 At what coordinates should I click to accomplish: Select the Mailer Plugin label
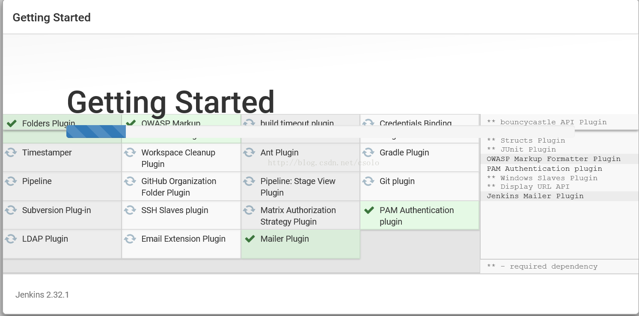(285, 239)
